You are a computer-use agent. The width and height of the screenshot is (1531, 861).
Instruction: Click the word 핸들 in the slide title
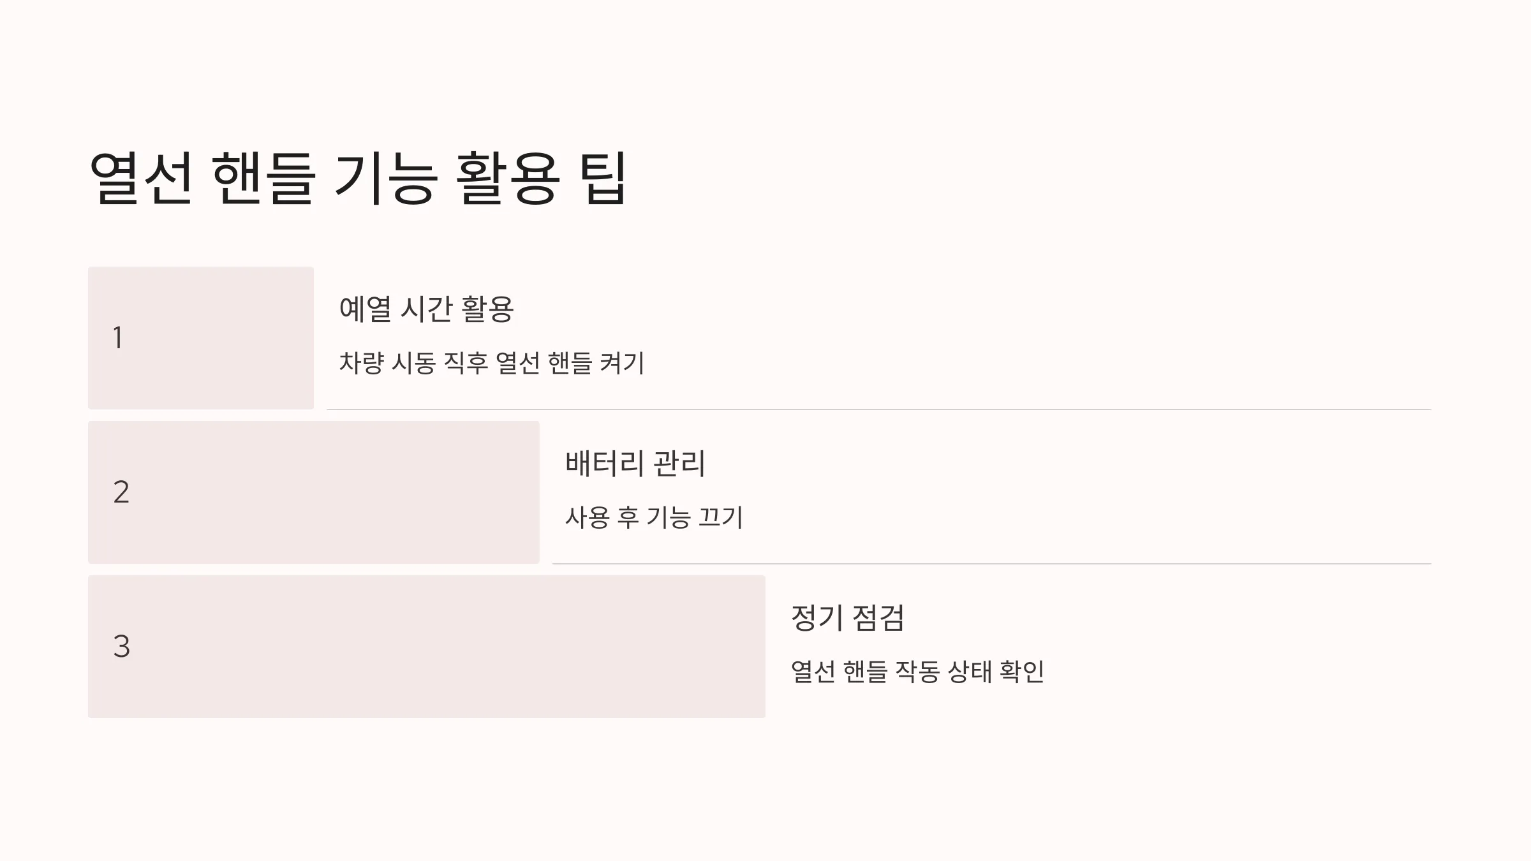[263, 179]
